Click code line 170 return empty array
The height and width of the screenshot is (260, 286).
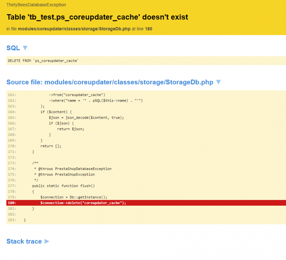click(x=51, y=146)
